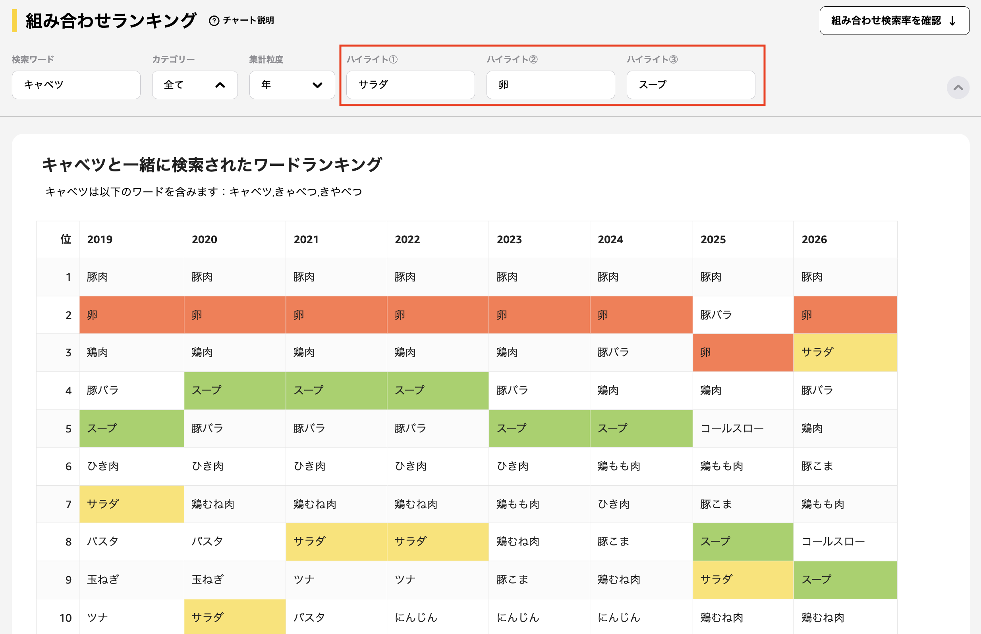Screen dimensions: 981x634
Task: Click 豚肉 in rank 1 of 2026
Action: click(812, 277)
